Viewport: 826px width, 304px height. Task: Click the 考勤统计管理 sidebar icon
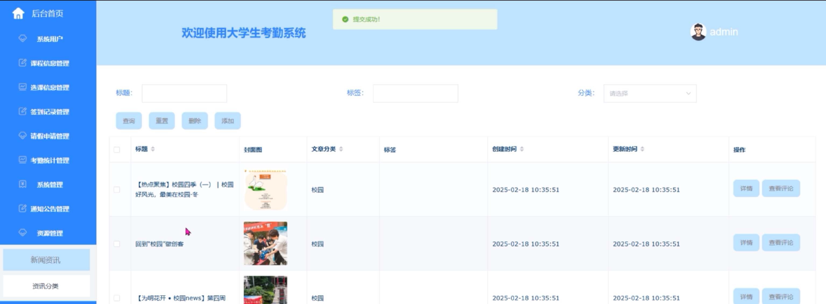22,160
